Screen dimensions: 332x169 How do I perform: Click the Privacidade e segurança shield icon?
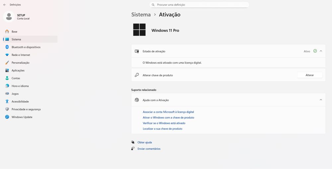[x=7, y=109]
